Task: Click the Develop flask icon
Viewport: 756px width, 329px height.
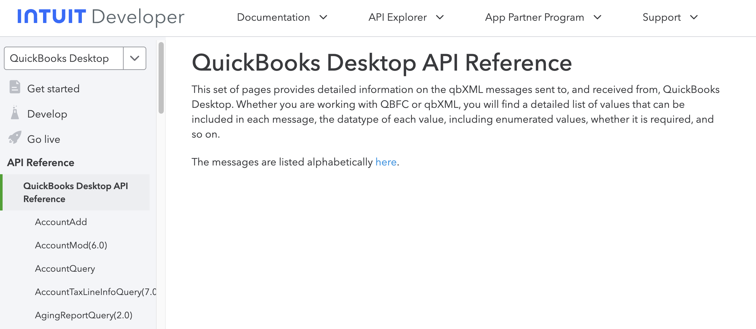Action: tap(15, 112)
